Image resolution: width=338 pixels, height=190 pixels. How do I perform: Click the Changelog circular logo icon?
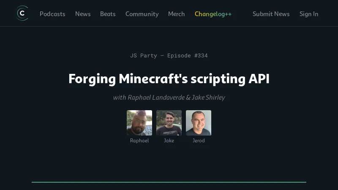pyautogui.click(x=22, y=14)
